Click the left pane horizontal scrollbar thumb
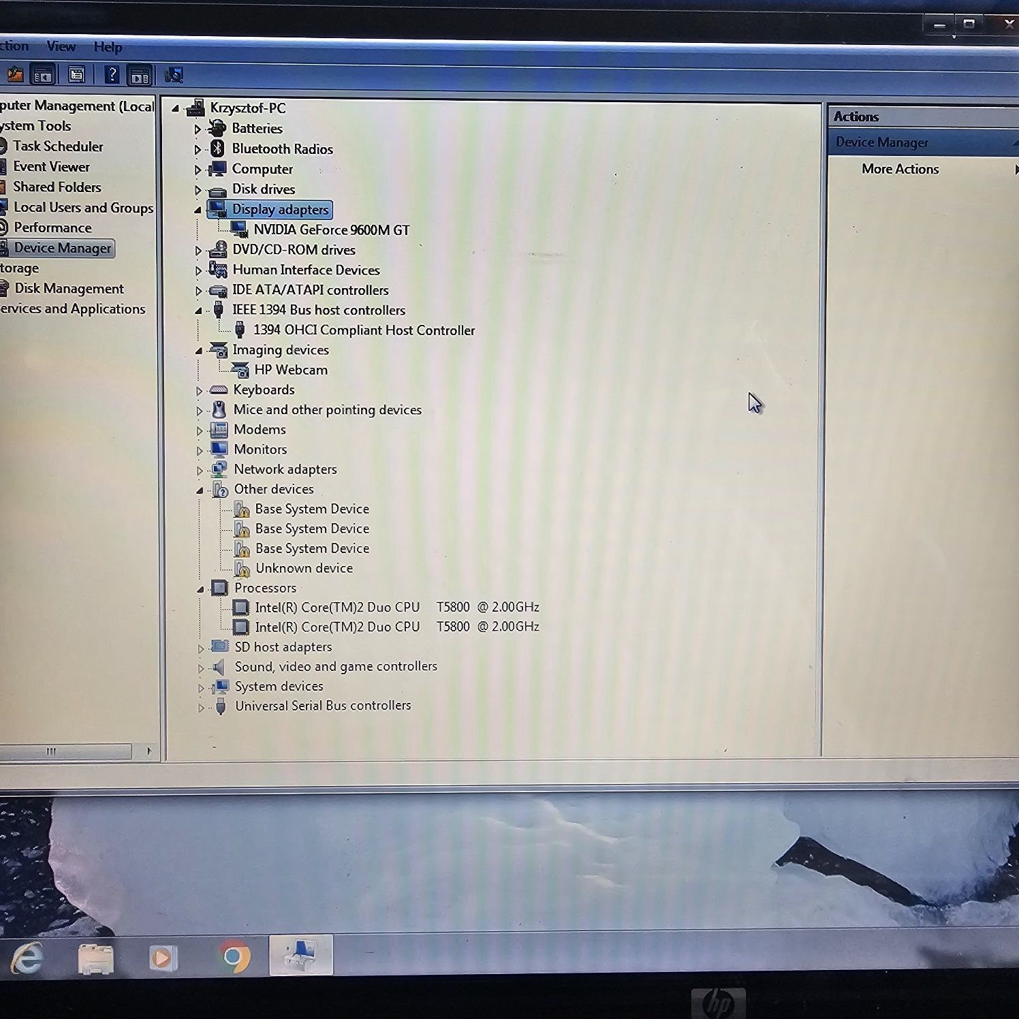This screenshot has height=1019, width=1019. pos(65,751)
